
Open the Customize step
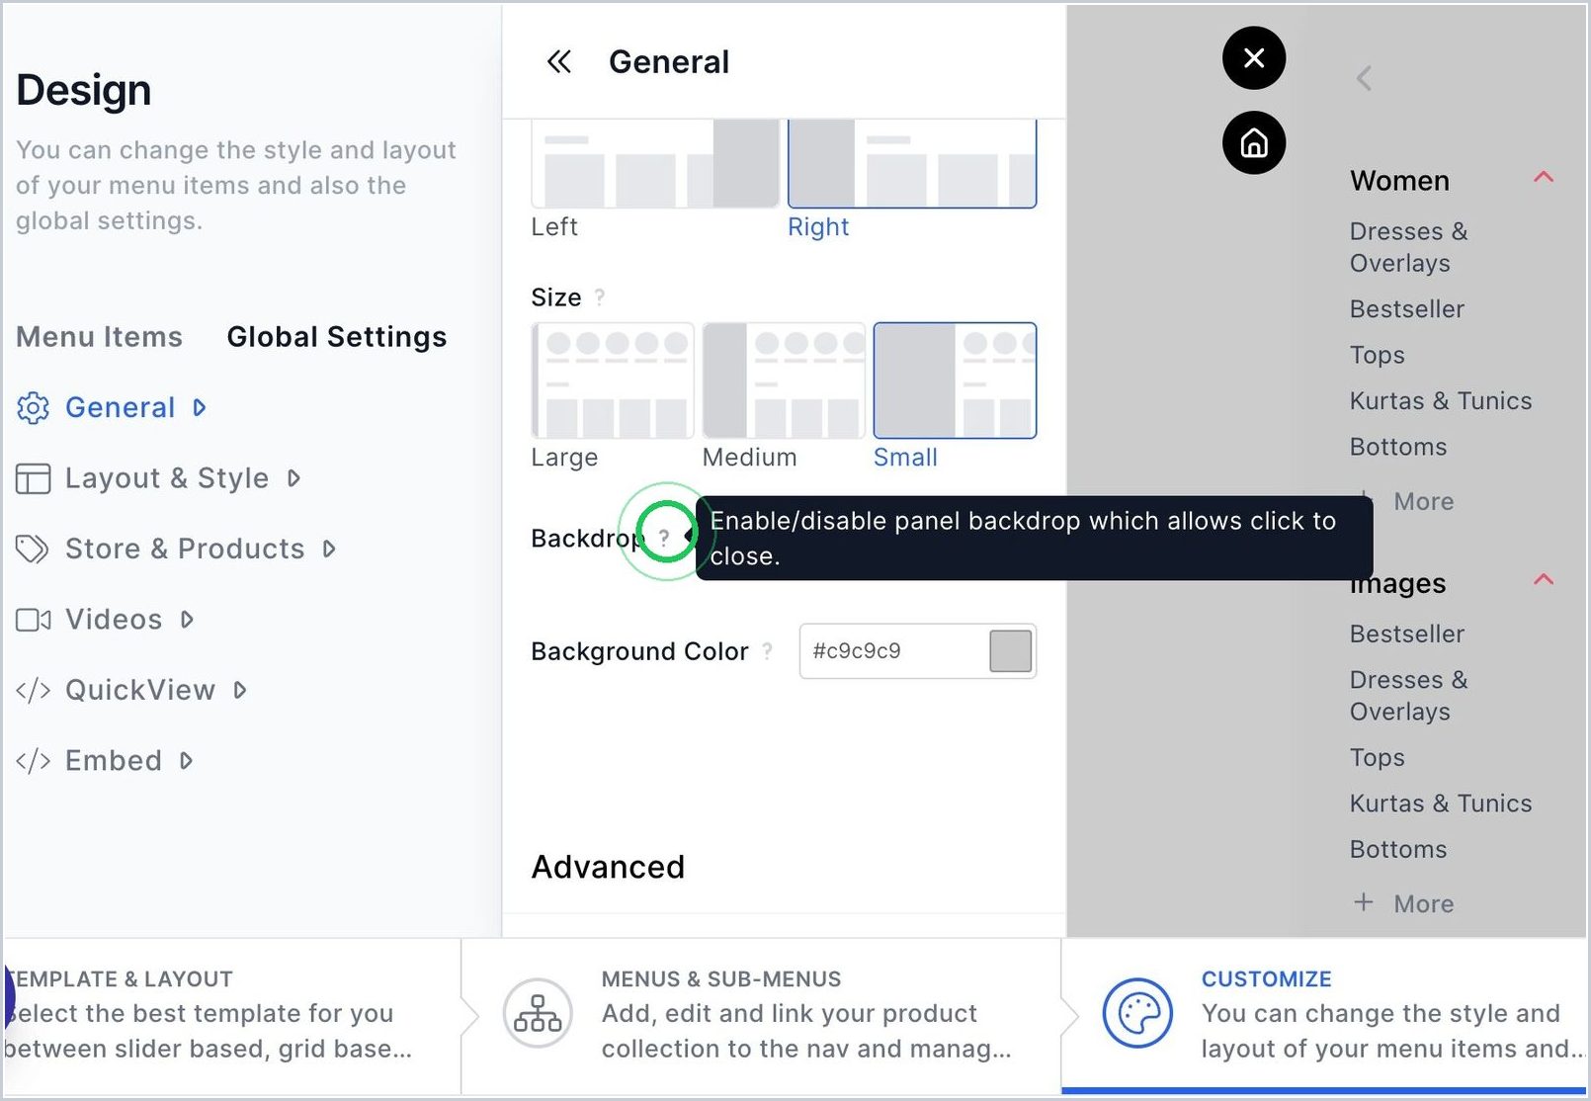point(1325,1014)
